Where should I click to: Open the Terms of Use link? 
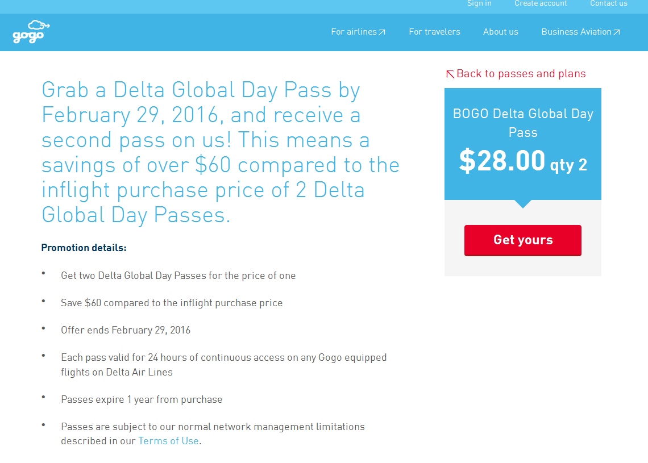[168, 441]
